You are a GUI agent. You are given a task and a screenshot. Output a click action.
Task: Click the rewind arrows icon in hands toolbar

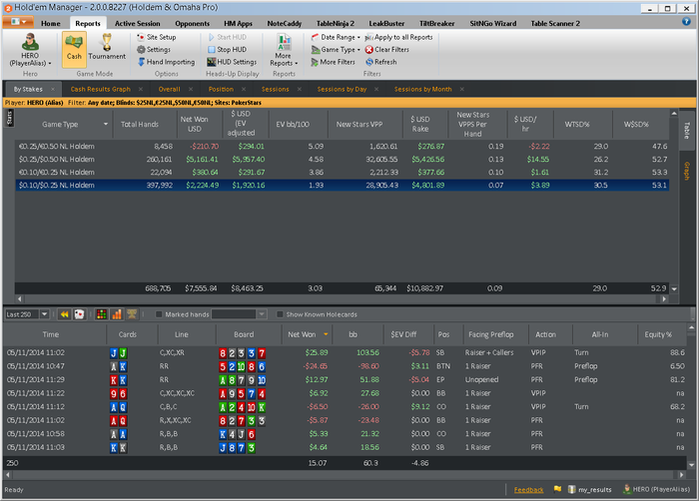coord(65,314)
